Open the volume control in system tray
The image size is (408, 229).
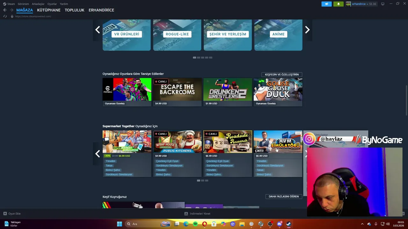(x=388, y=224)
